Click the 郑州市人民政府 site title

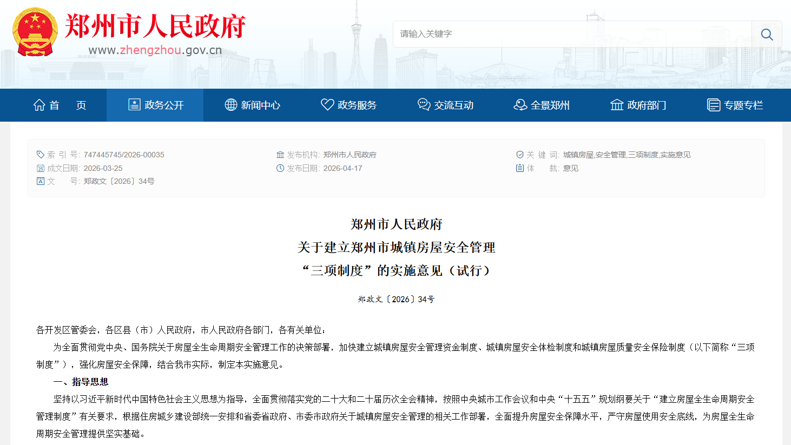tap(155, 26)
